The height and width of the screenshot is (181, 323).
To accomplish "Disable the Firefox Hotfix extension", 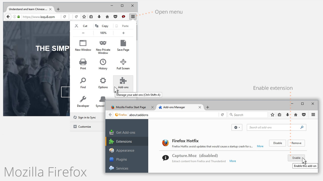I will [277, 143].
